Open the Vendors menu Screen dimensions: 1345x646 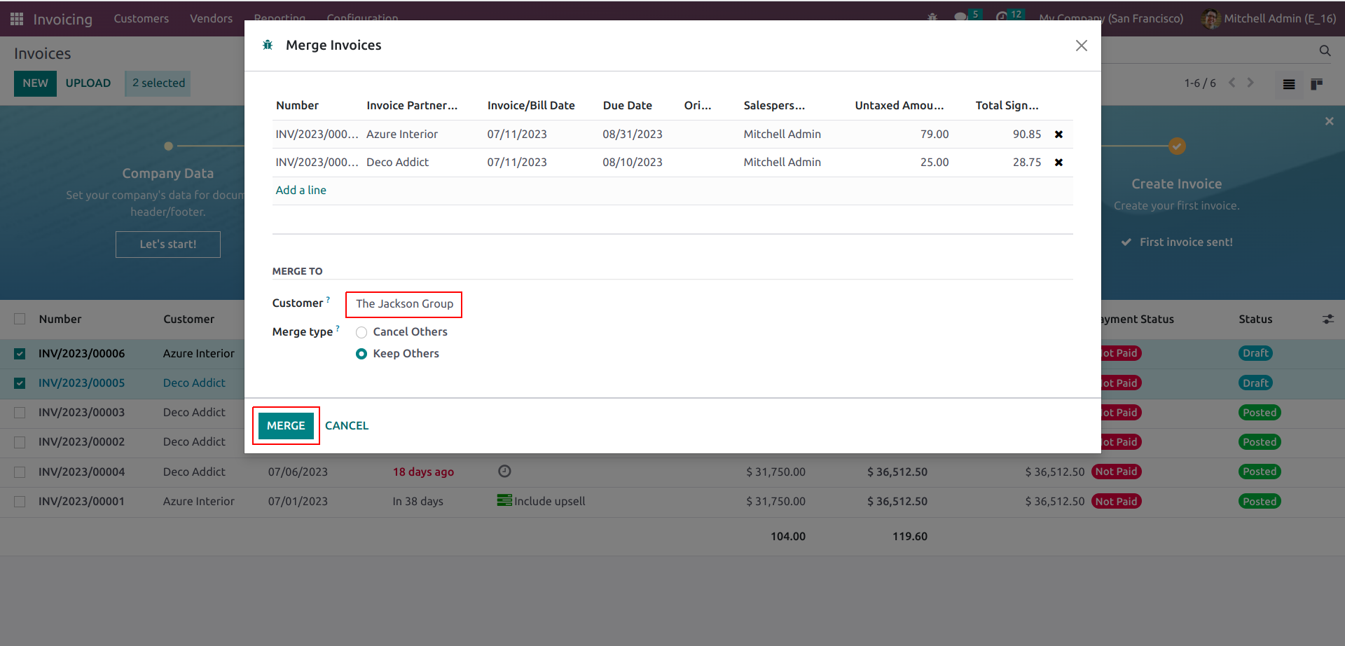211,19
